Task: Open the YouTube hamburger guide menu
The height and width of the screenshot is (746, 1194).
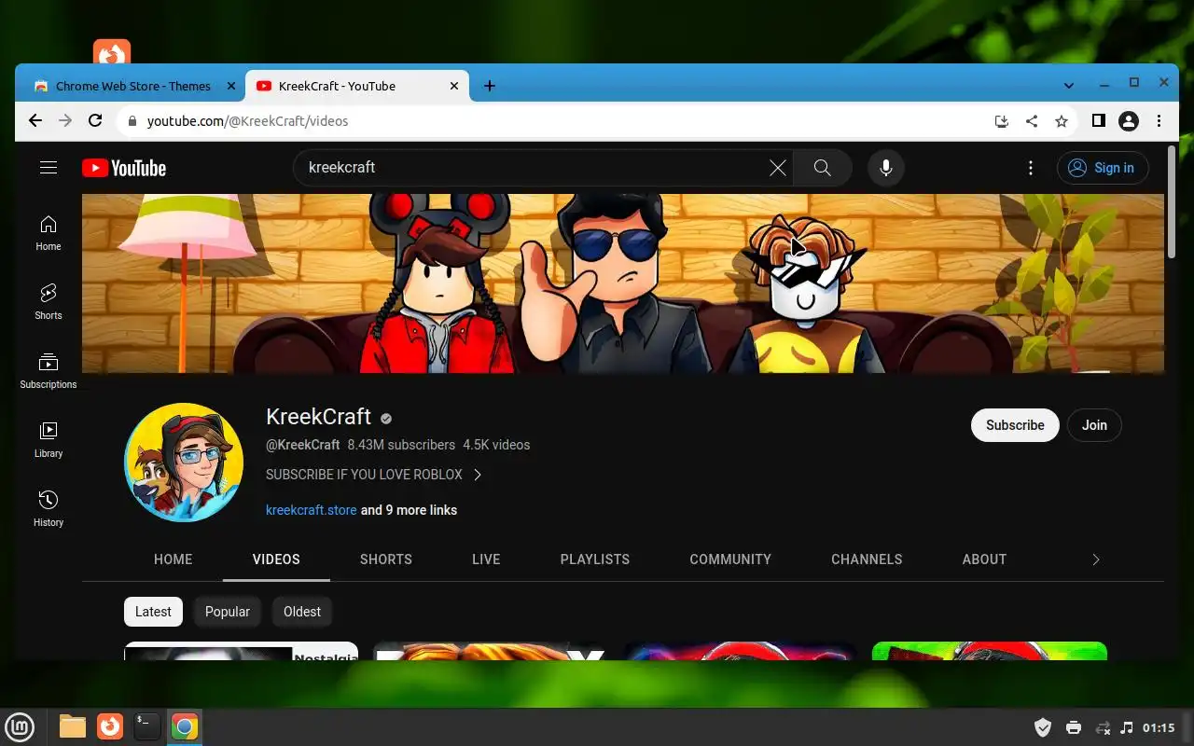Action: pyautogui.click(x=49, y=168)
